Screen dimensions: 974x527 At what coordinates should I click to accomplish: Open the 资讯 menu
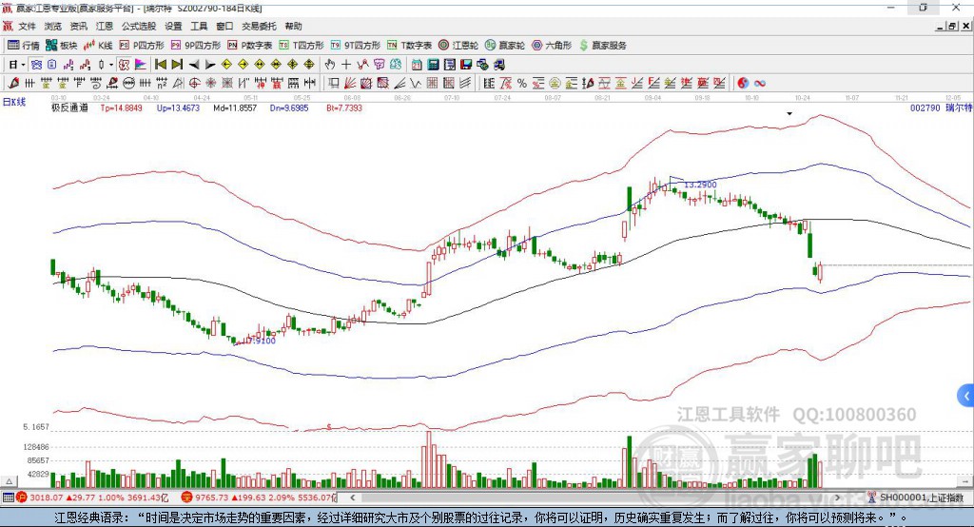(78, 26)
